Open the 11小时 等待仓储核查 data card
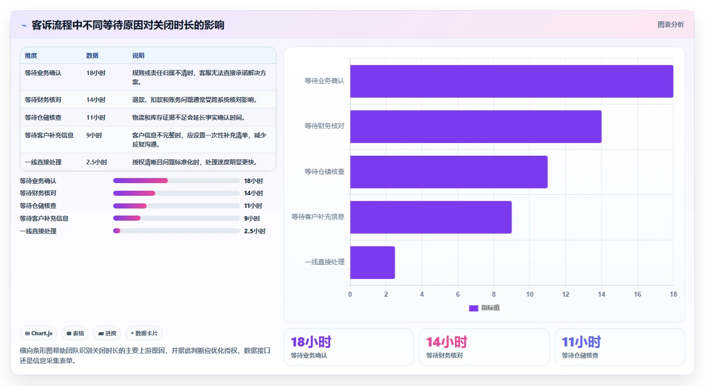The image size is (705, 386). 620,347
